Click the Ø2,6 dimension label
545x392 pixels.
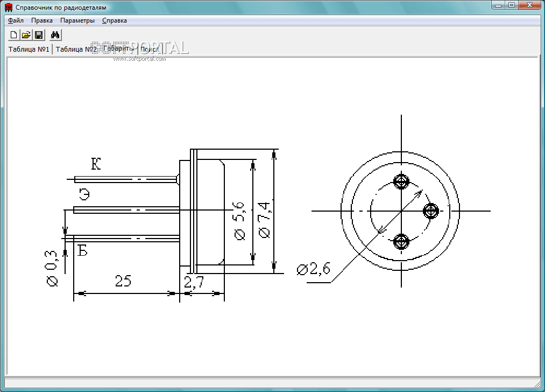click(x=313, y=269)
